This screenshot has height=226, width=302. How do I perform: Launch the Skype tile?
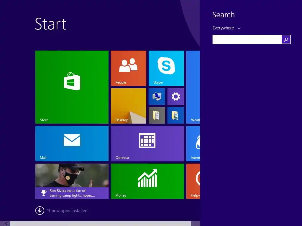[x=166, y=68]
